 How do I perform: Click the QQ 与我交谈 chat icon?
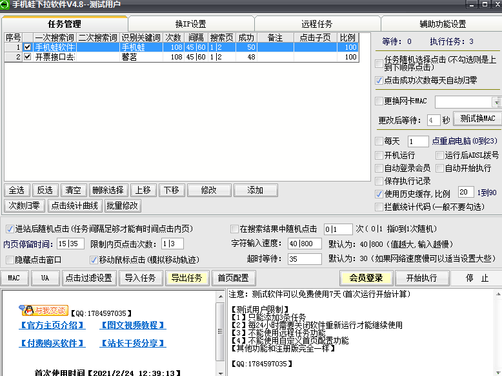point(44,310)
